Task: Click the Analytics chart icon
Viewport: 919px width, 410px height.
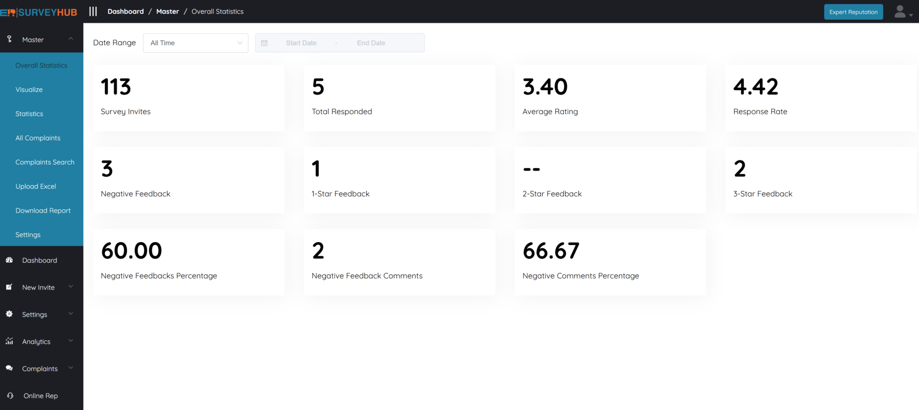Action: pos(10,341)
